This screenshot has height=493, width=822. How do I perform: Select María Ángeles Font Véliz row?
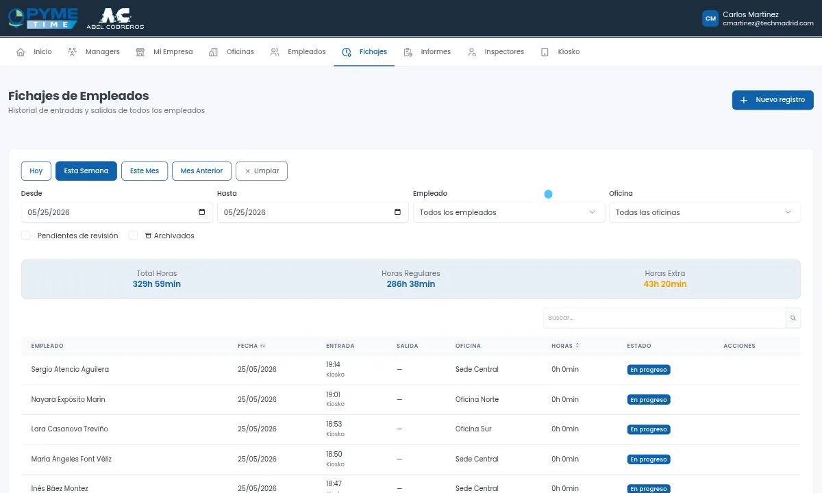coord(411,459)
